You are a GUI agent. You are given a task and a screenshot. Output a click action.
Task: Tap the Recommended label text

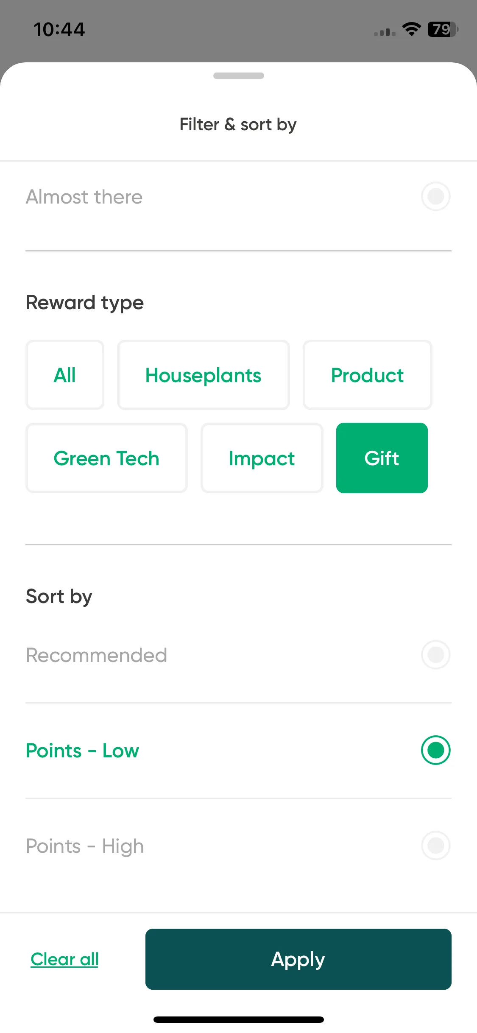coord(97,655)
